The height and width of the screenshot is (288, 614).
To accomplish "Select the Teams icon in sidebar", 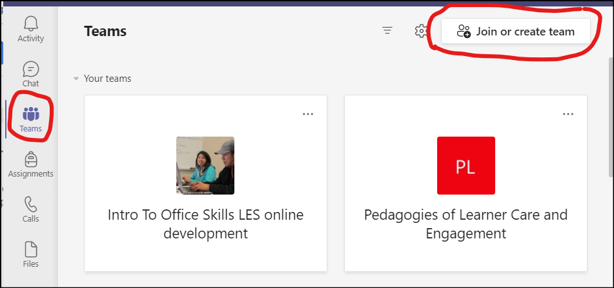I will coord(30,114).
